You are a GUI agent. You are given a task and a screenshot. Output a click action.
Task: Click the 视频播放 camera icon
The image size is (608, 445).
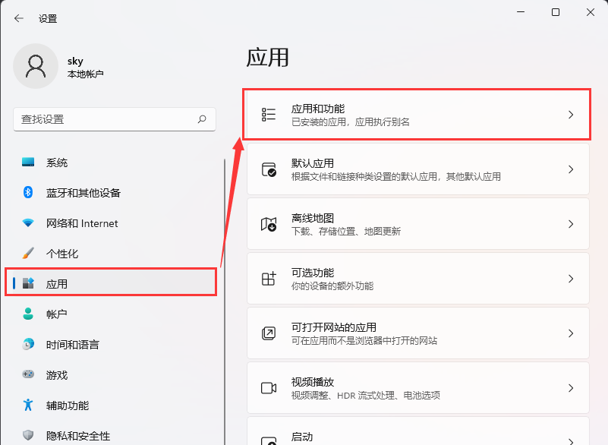pos(267,387)
